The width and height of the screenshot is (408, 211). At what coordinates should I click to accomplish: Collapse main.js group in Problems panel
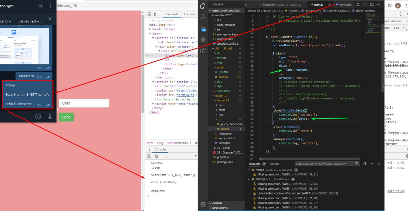249,170
